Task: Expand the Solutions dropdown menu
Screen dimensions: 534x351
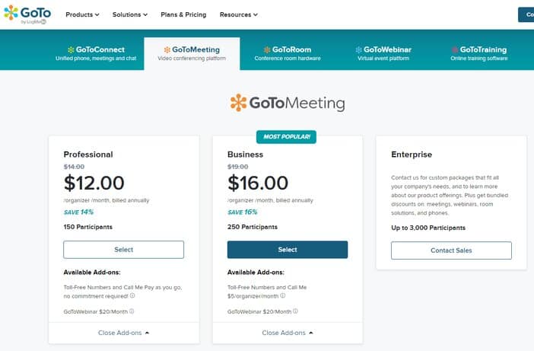Action: point(130,14)
